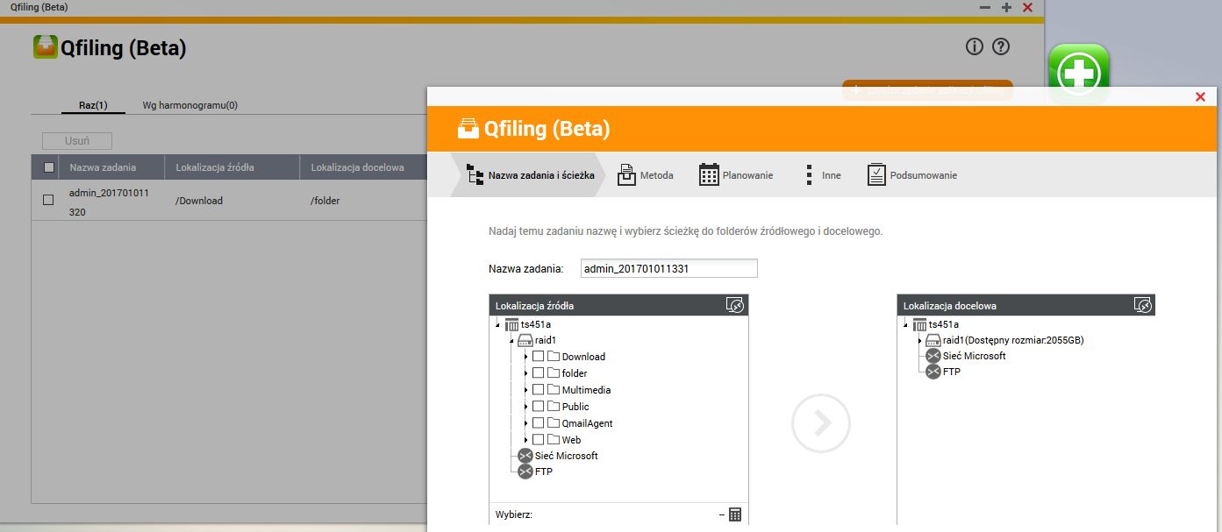Screen dimensions: 1222x532
Task: Click the remote connection icon in the destination location header
Action: [x=1142, y=305]
